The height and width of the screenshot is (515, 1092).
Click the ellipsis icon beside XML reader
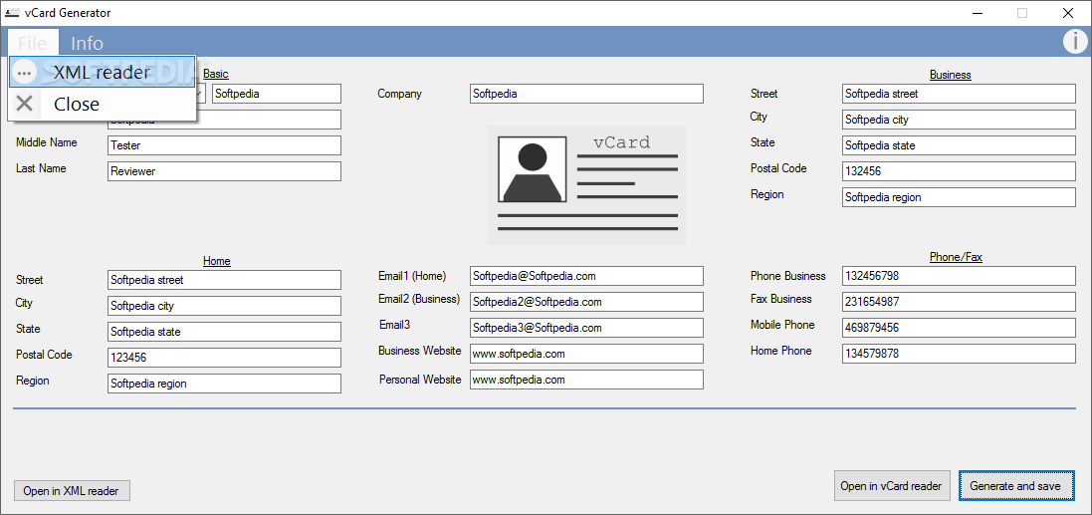[x=24, y=73]
